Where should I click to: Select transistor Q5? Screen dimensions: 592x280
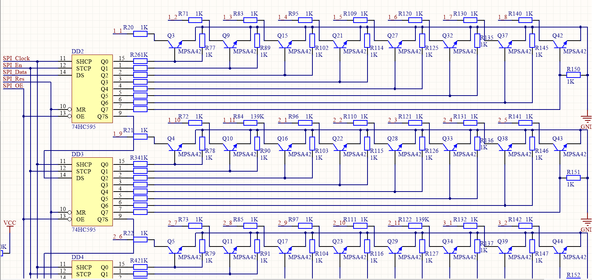point(175,250)
